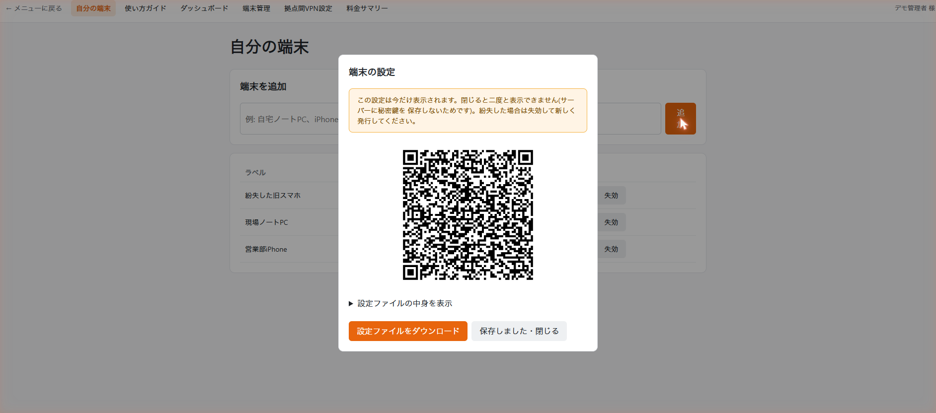Click the 自分の端末 page heading
The width and height of the screenshot is (936, 413).
click(270, 47)
